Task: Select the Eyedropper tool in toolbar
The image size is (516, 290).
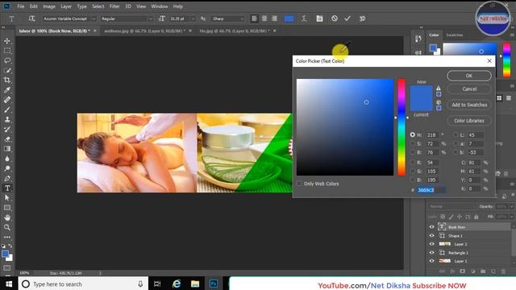Action: click(7, 89)
